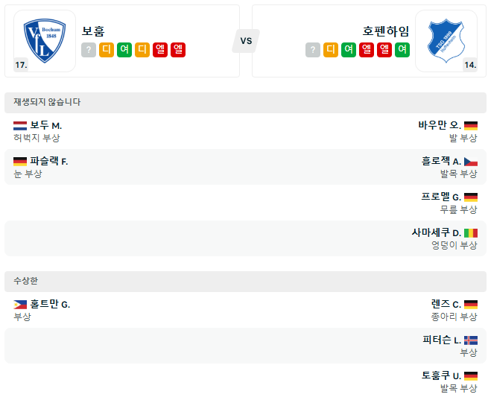
Task: Select Bochum's first orange 디 draw badge
Action: (107, 50)
